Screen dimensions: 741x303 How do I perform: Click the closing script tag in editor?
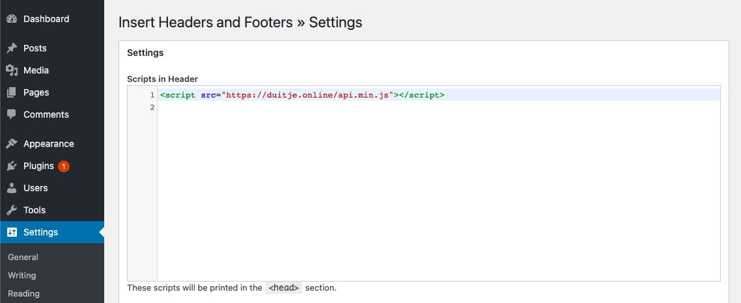(421, 95)
